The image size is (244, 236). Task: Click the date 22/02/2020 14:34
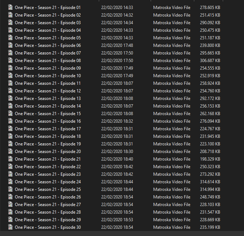tap(117, 23)
